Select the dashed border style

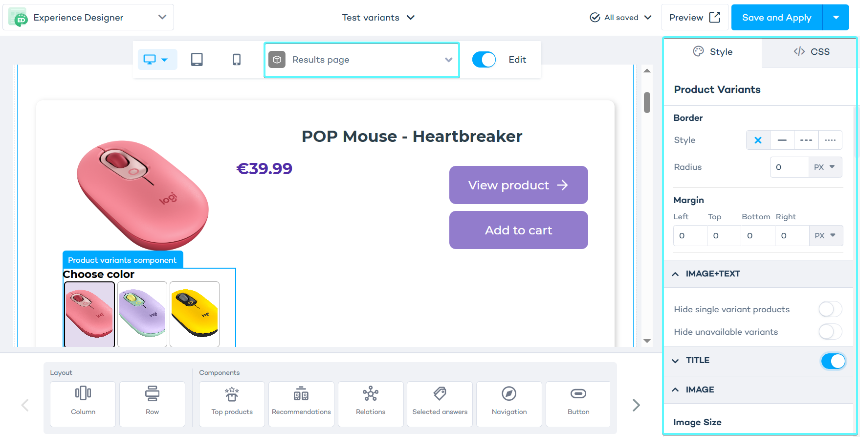point(806,140)
